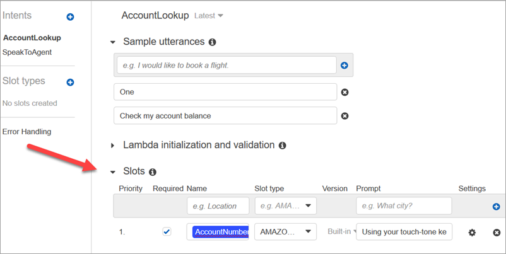506x254 pixels.
Task: Add the sample utterance with plus icon
Action: tap(344, 65)
